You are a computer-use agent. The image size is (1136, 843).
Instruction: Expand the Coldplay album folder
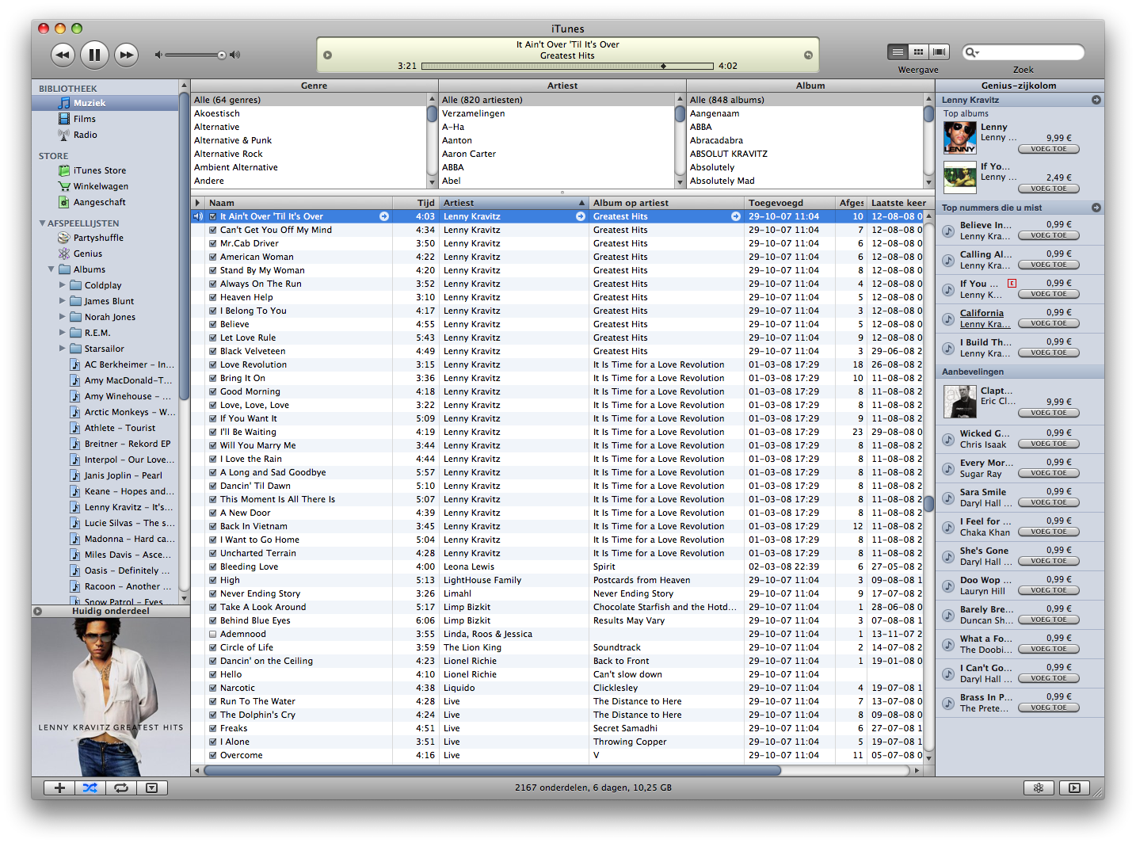pos(63,285)
